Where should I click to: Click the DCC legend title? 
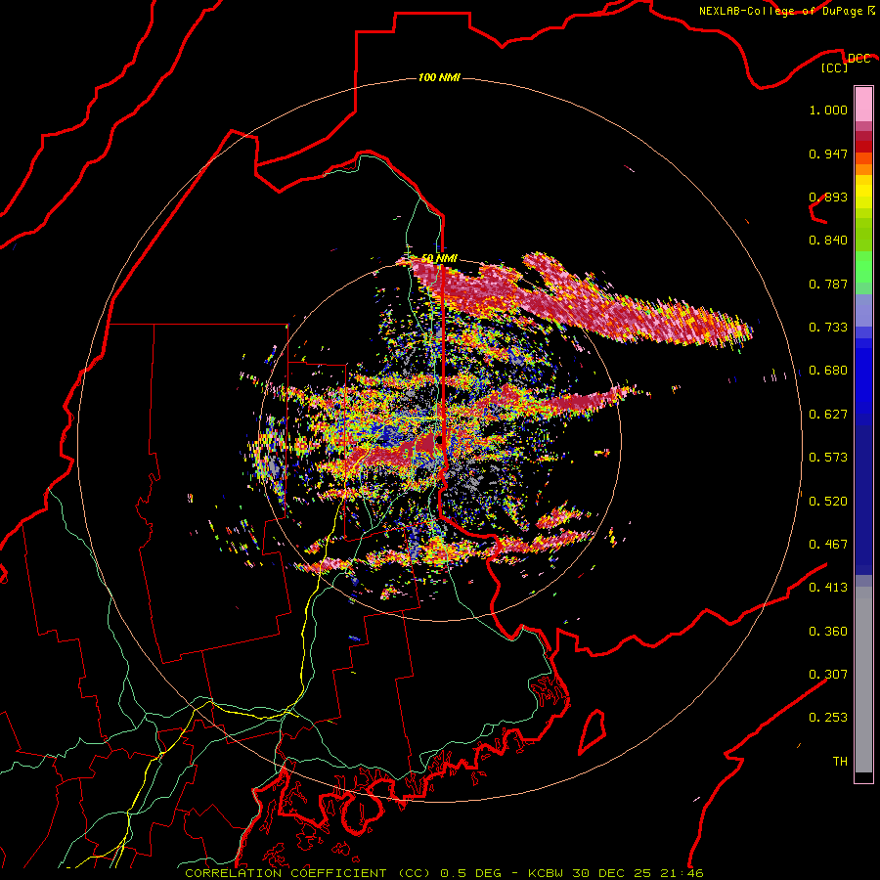point(858,59)
